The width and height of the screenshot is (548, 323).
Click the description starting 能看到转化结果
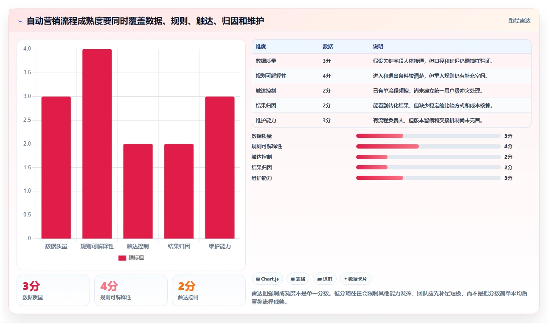pyautogui.click(x=433, y=106)
